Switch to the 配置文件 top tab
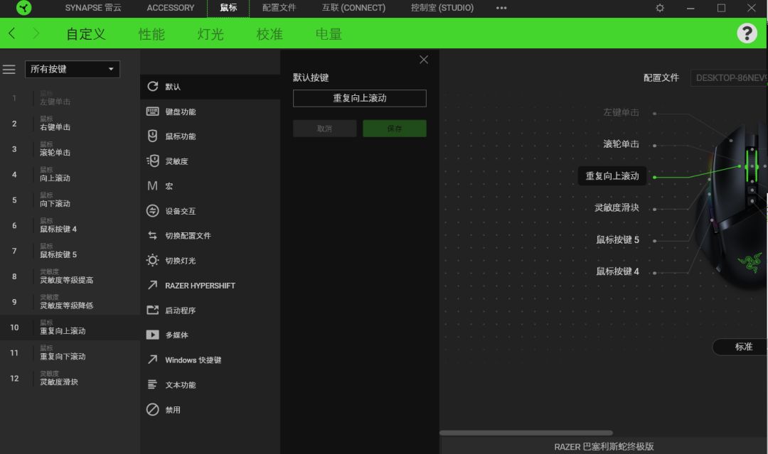This screenshot has width=768, height=454. coord(279,8)
